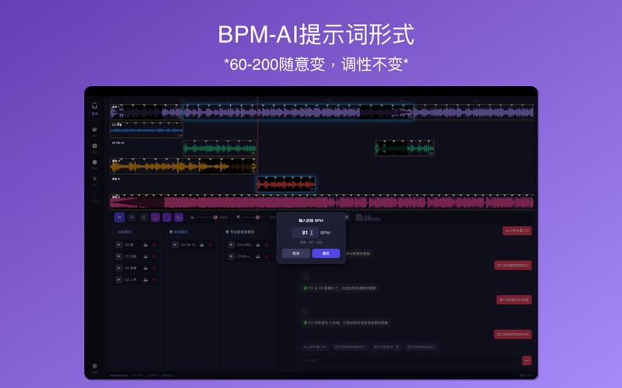Remove the C2 F#→C material with red X
This screenshot has height=388, width=622.
pos(210,244)
